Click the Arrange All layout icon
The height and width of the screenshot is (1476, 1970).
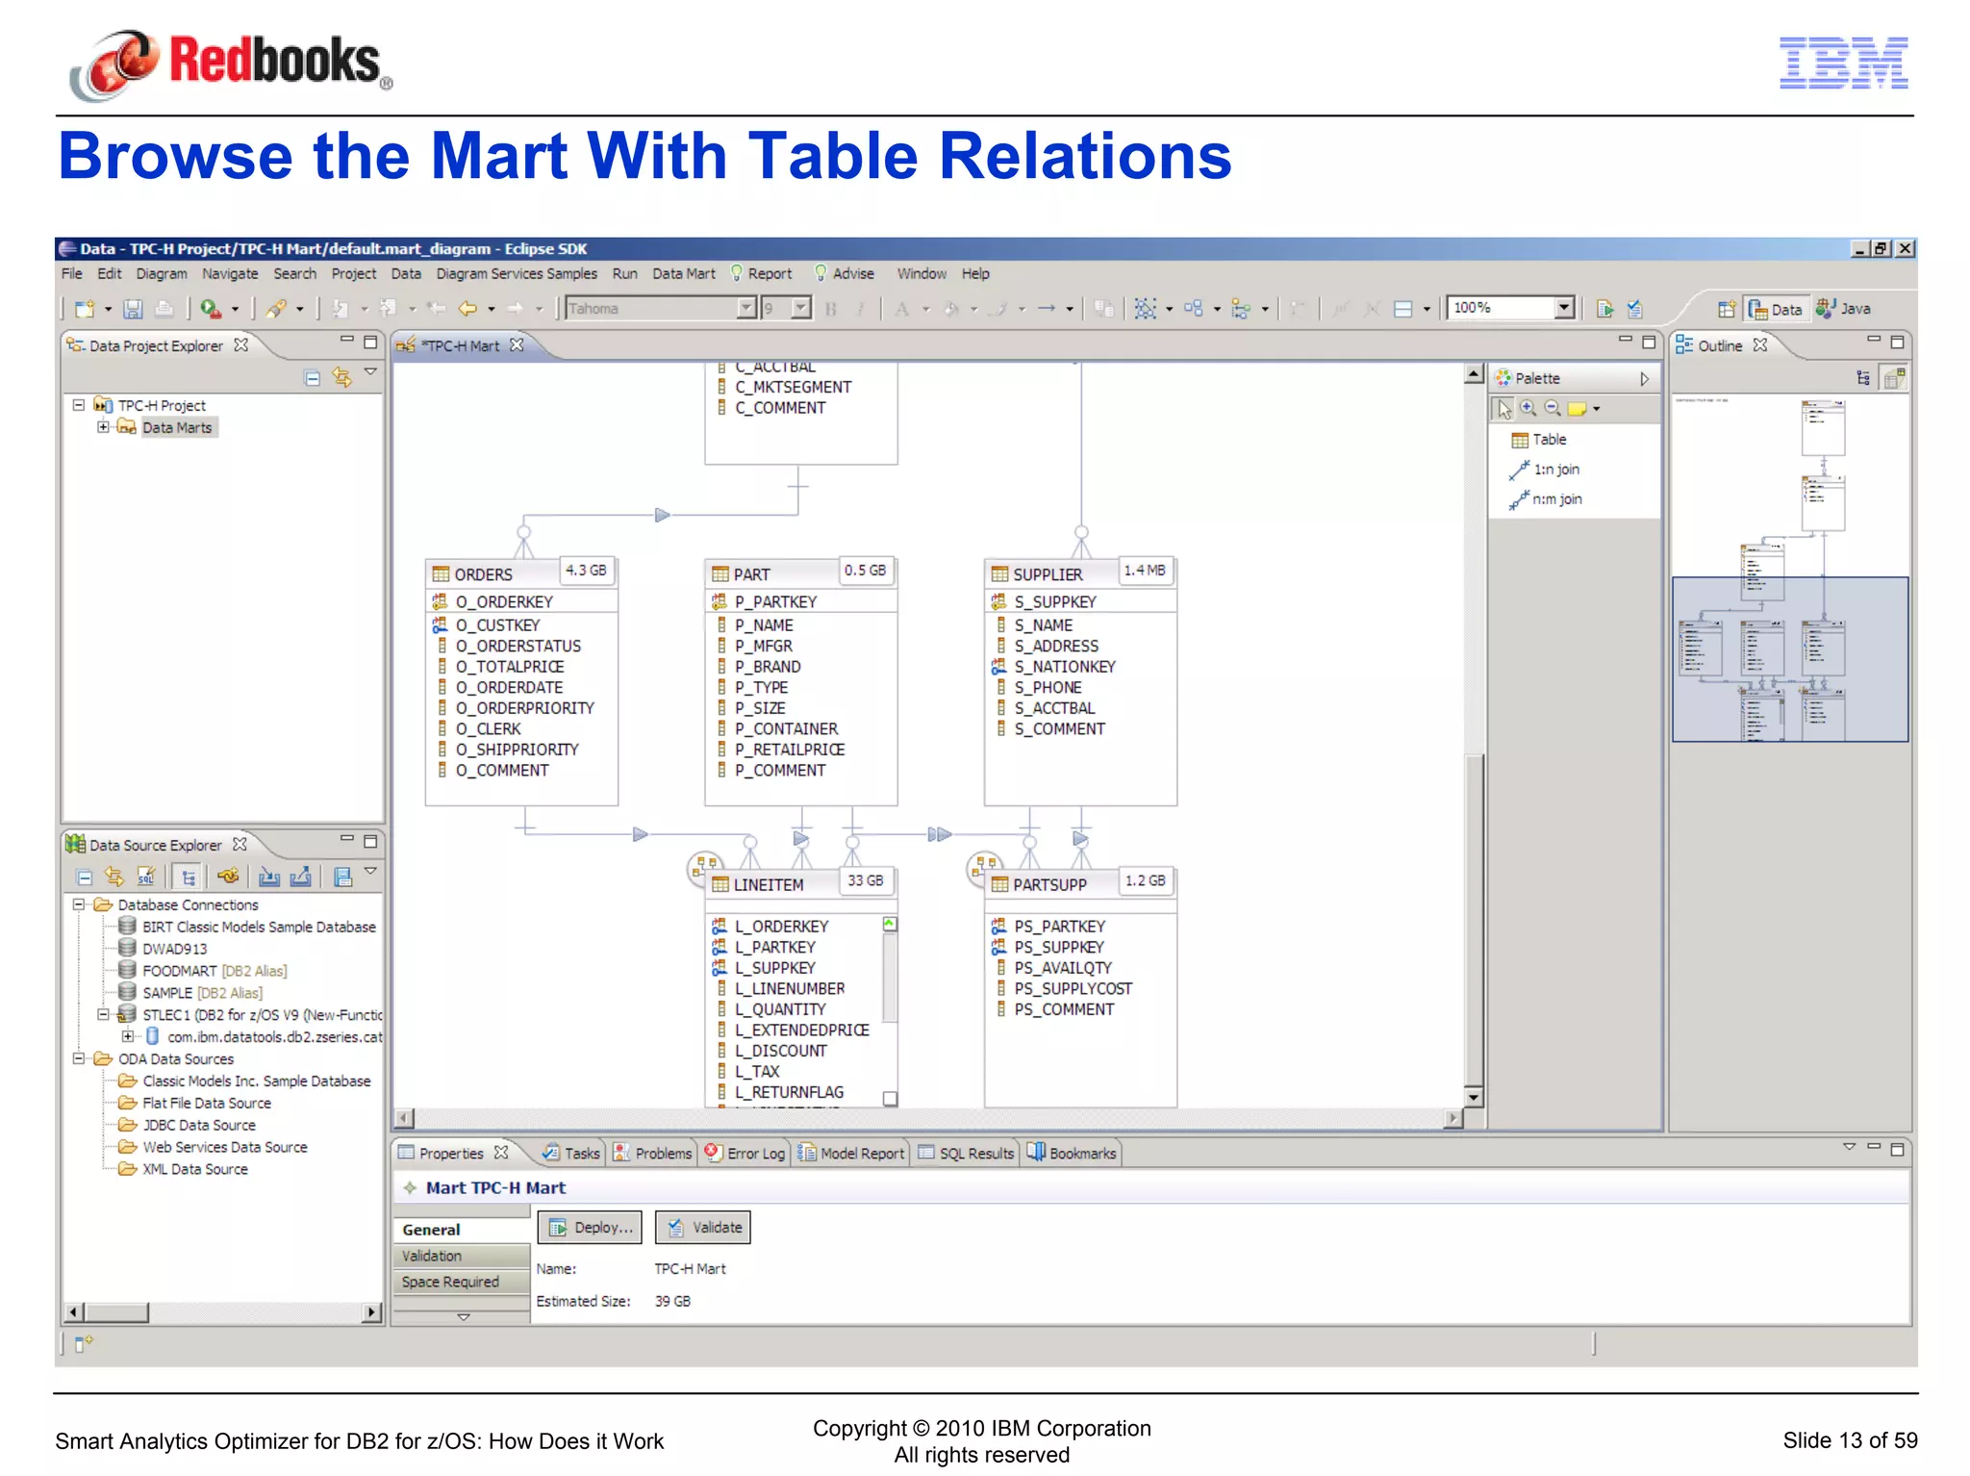[1145, 309]
